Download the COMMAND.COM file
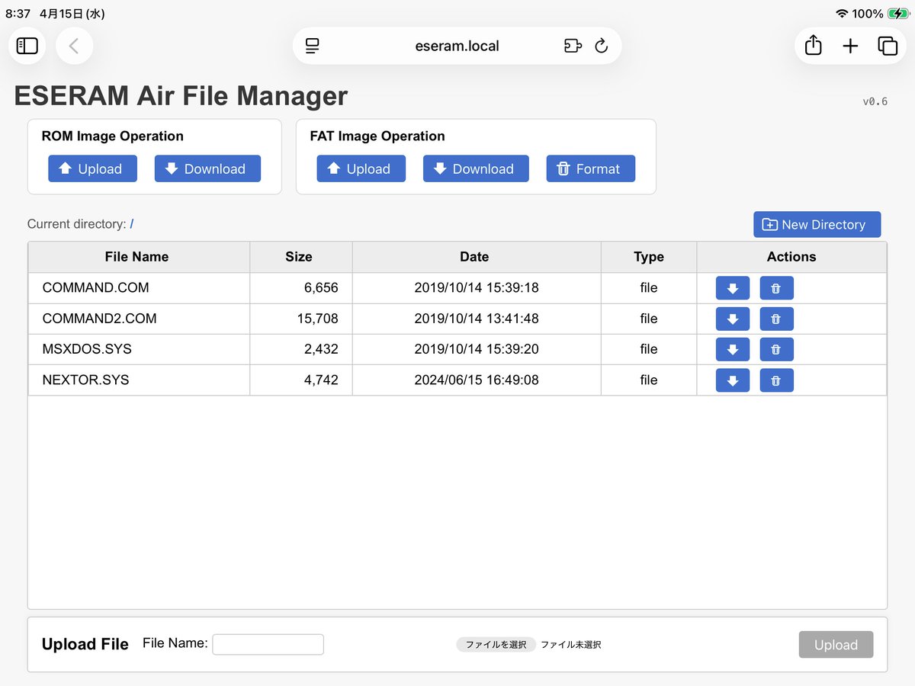This screenshot has height=686, width=915. (732, 288)
